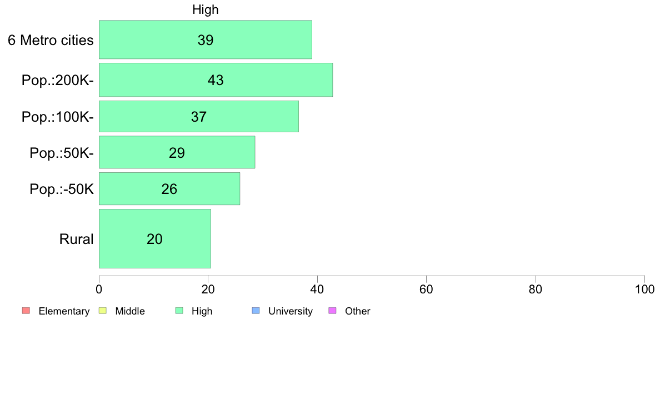Click the 6 Metro cities axis label
660x409 pixels.
coord(51,40)
